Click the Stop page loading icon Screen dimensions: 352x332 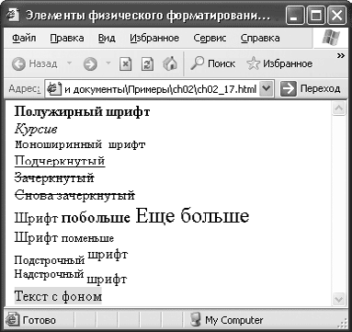(x=125, y=64)
